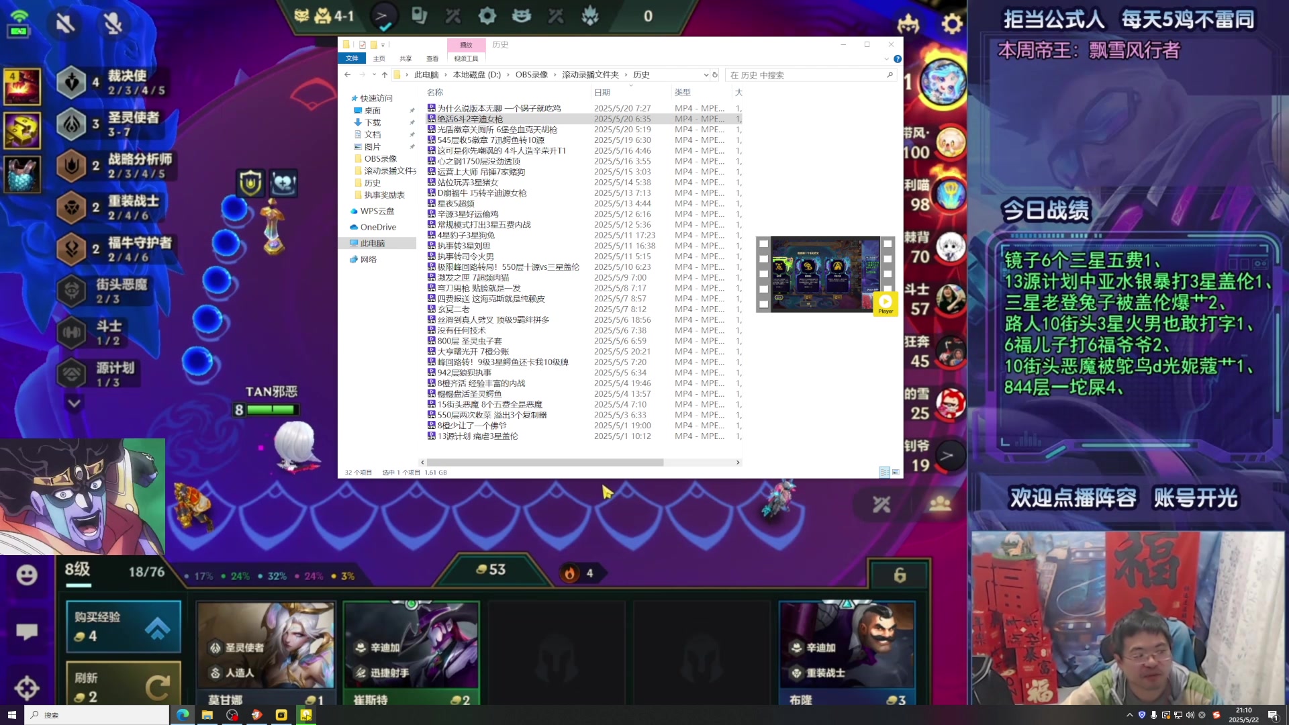Viewport: 1289px width, 725px height.
Task: Click the golden dice augment icon
Action: (x=23, y=130)
